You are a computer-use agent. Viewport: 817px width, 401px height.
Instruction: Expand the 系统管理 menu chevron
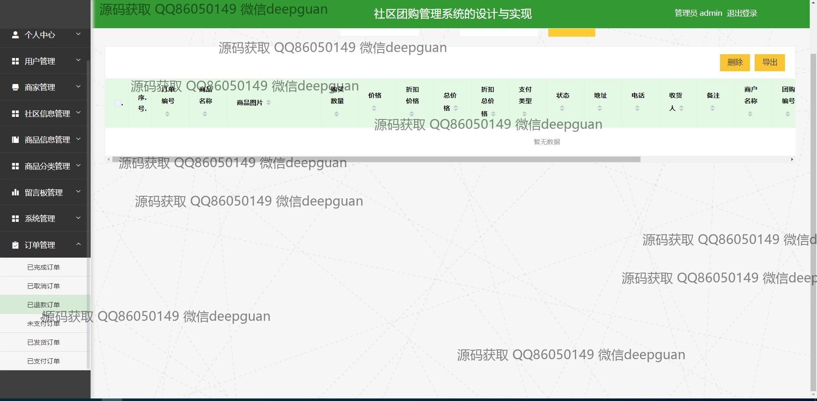coord(78,218)
